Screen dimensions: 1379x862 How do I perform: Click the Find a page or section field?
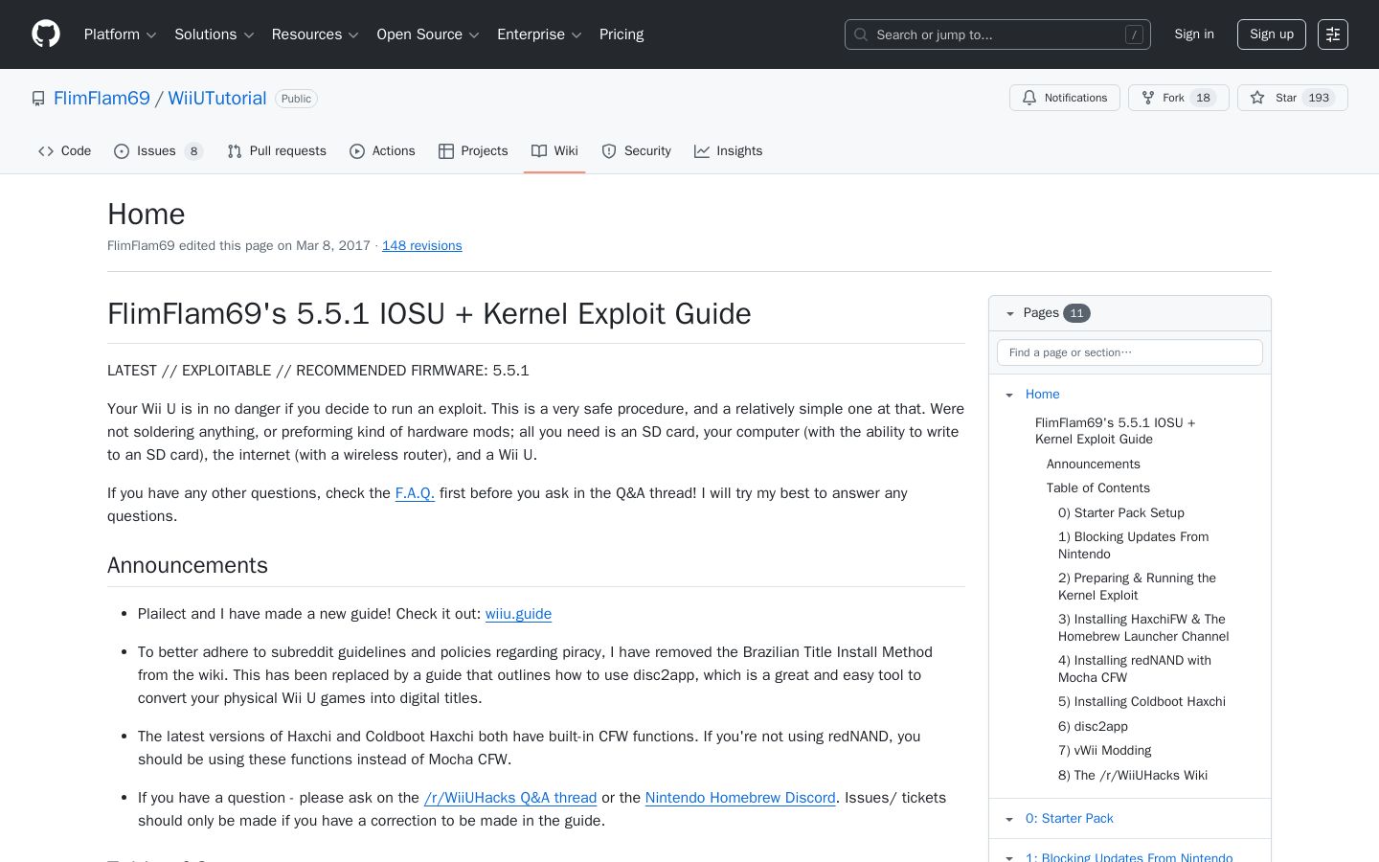1130,352
